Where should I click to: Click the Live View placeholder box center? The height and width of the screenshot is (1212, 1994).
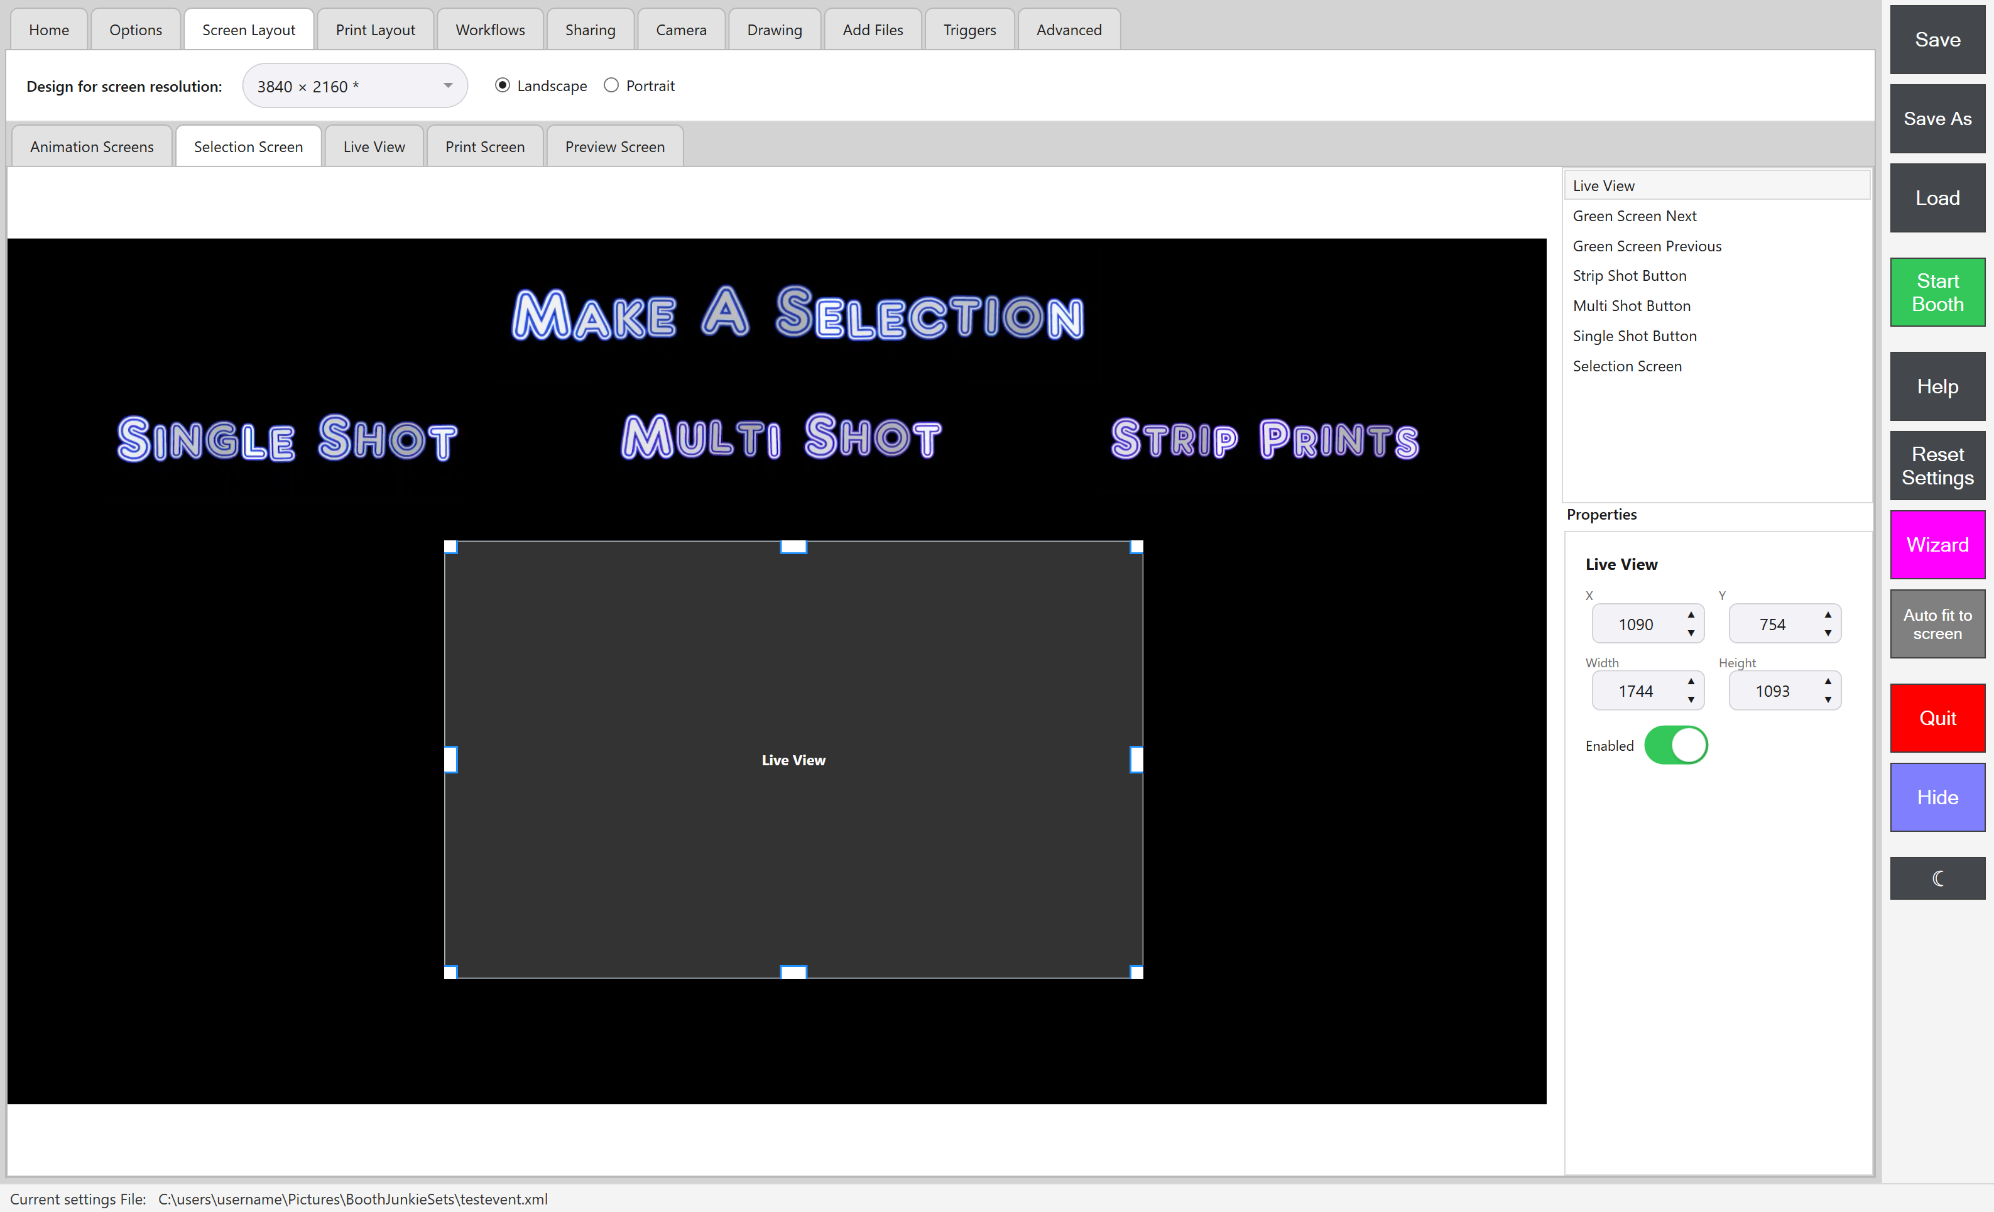pos(793,760)
